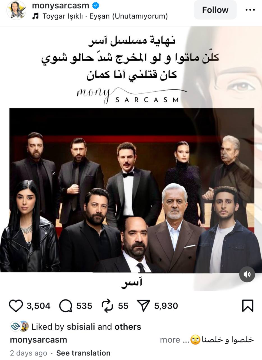Image resolution: width=262 pixels, height=360 pixels.
Task: View the 'others' who liked the post
Action: coord(128,327)
